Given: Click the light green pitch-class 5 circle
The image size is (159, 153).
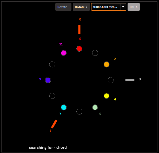Looking at the screenshot, I should [95, 107].
